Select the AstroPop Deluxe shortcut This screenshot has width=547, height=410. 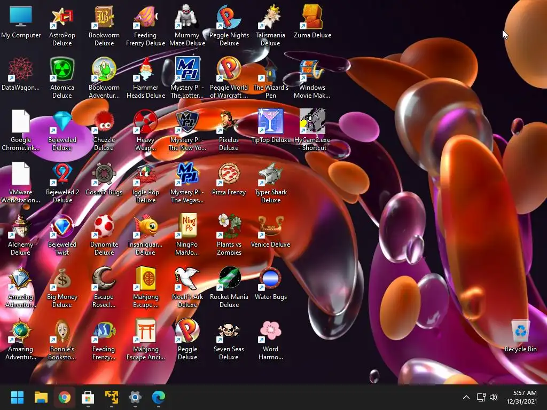(x=62, y=17)
